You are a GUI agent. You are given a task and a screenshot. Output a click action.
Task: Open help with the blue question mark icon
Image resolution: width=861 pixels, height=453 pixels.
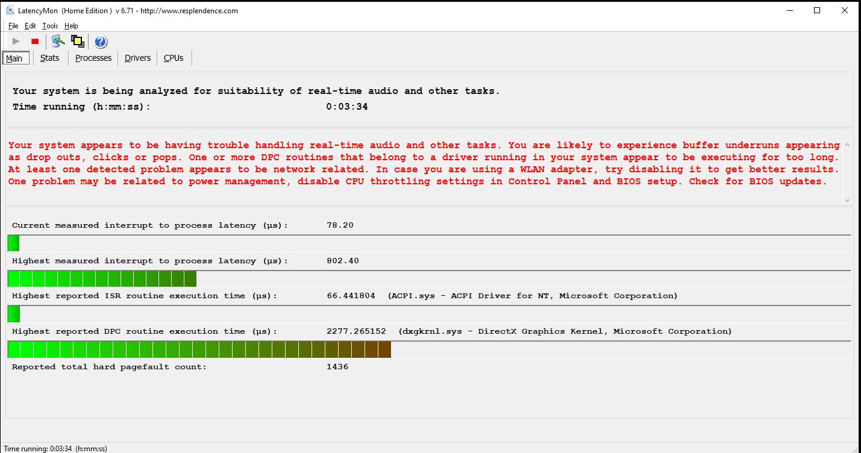coord(101,42)
